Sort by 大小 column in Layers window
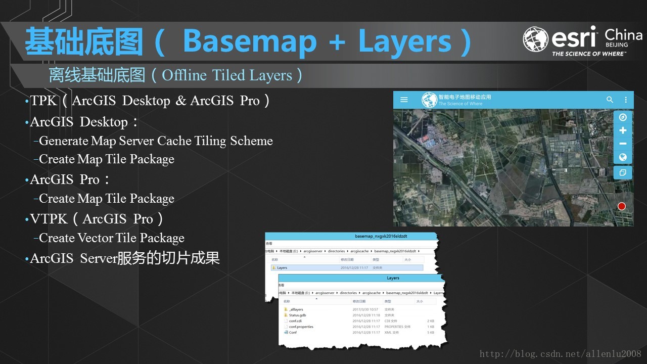Screen dimensions: 647x364 (420, 301)
